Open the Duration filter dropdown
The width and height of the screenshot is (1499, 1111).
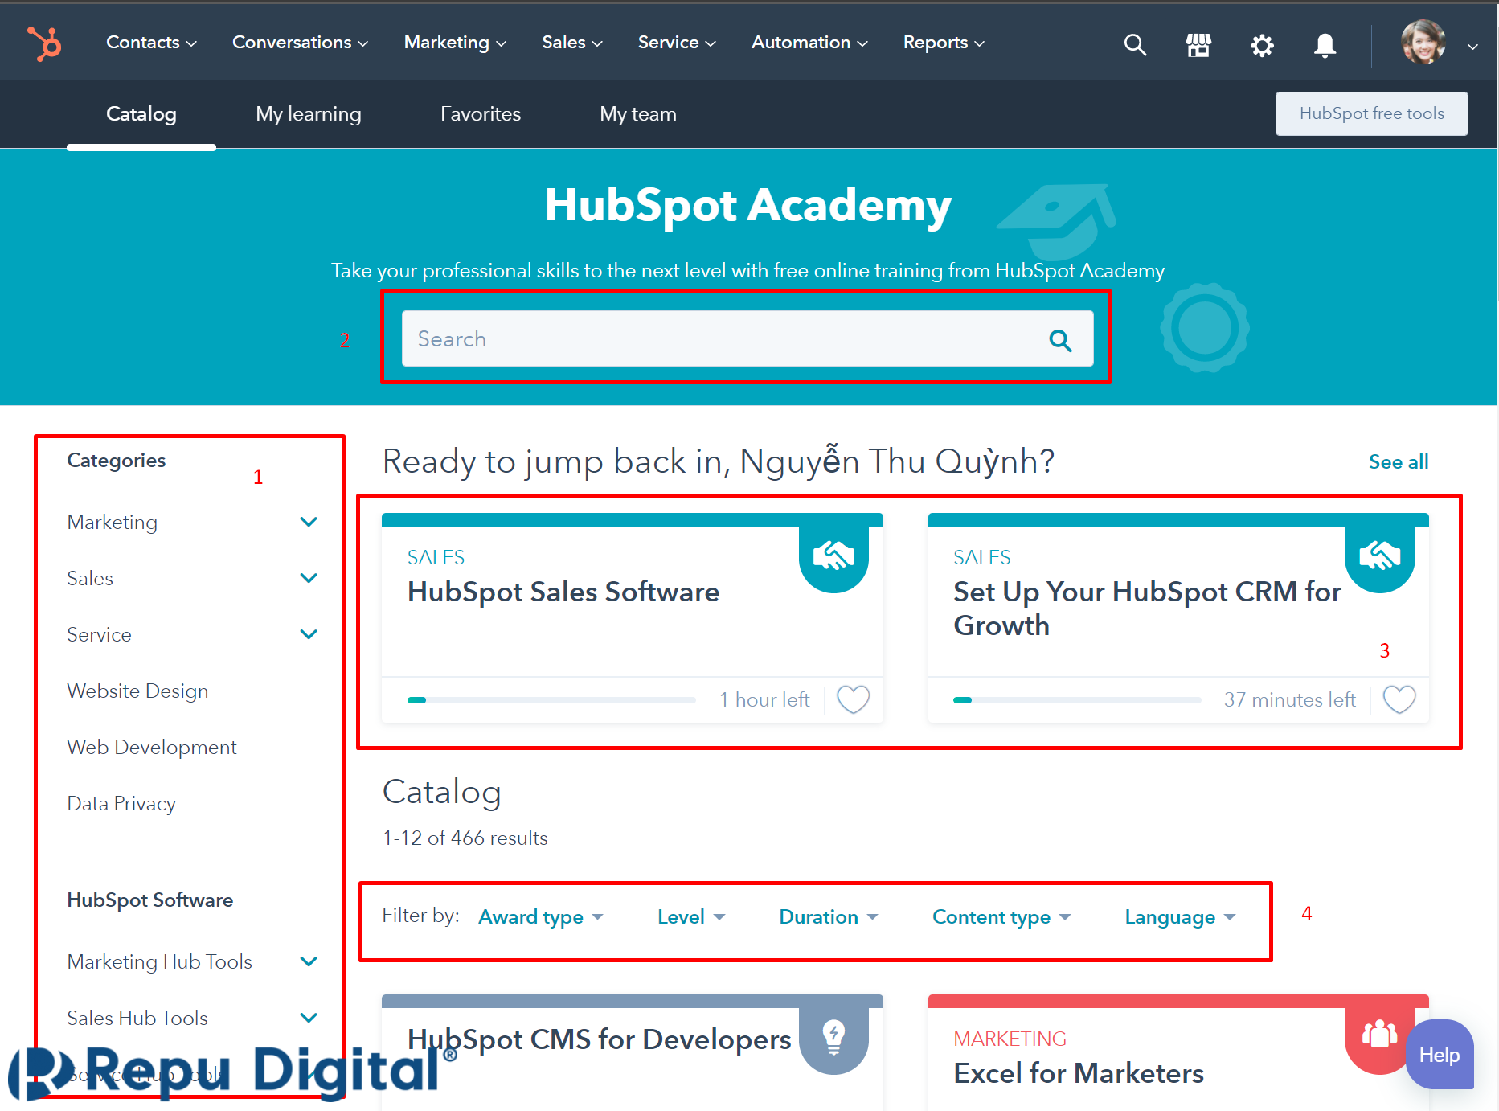828,917
